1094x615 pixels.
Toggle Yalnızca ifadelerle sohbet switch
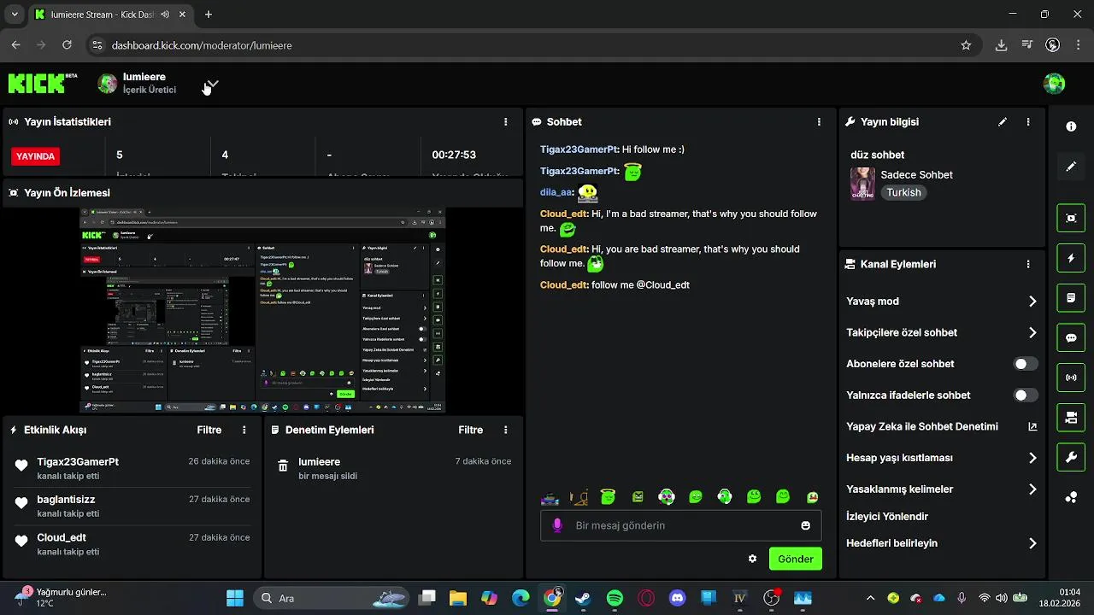1026,395
